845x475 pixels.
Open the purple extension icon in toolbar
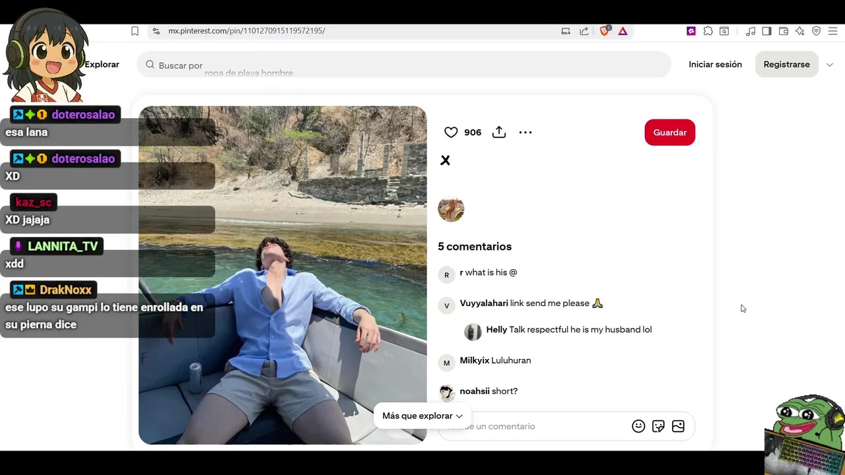coord(691,31)
